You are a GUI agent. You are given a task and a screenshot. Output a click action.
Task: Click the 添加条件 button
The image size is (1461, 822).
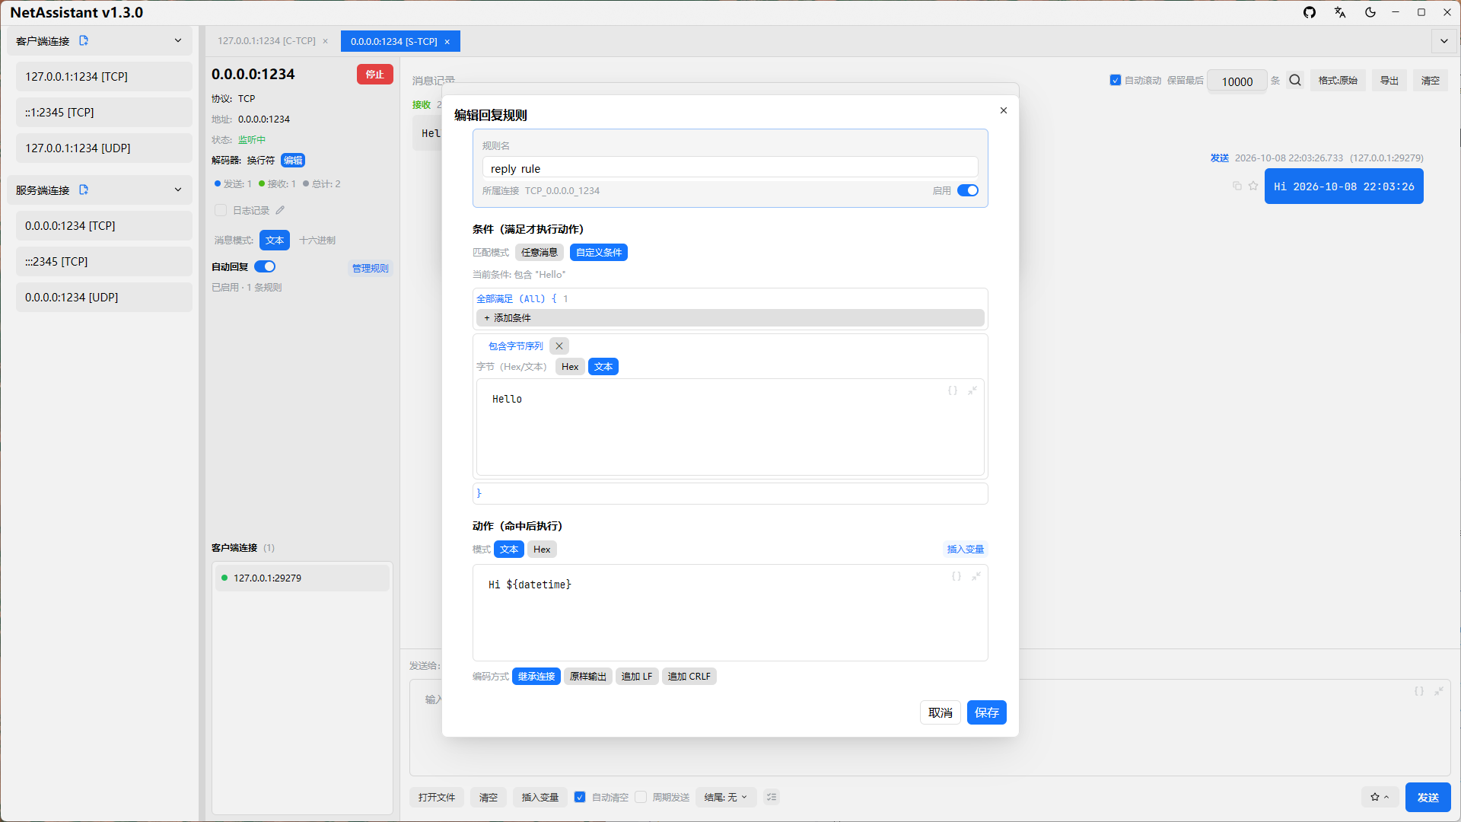(730, 317)
